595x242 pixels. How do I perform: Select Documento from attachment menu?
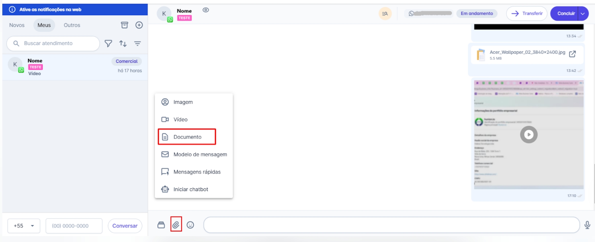[x=187, y=137]
